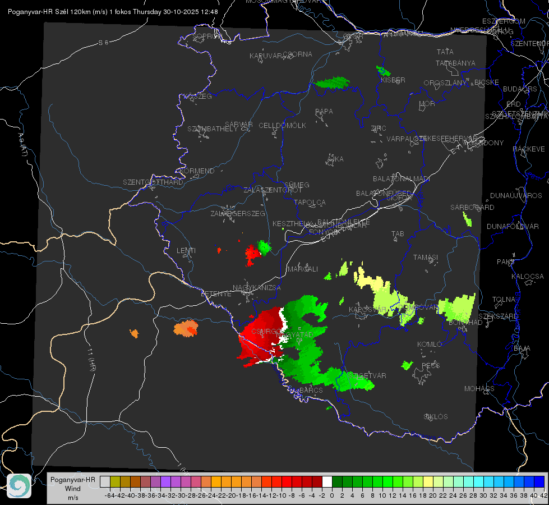Select the CELLDÖMÖLK town label
The width and height of the screenshot is (549, 505).
point(282,126)
